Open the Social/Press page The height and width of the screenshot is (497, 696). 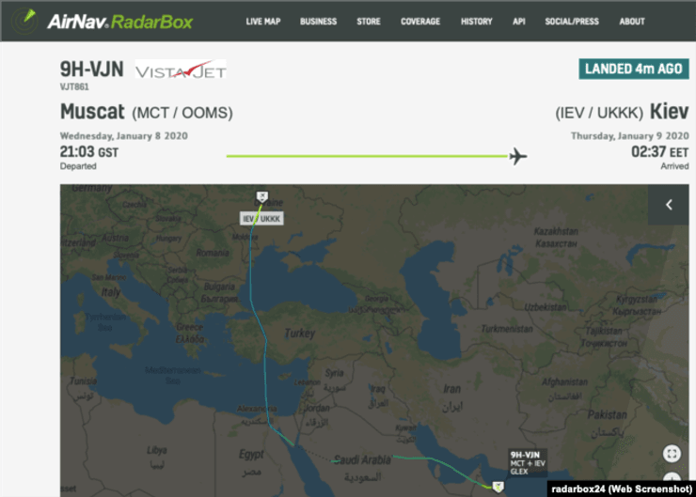(x=572, y=22)
